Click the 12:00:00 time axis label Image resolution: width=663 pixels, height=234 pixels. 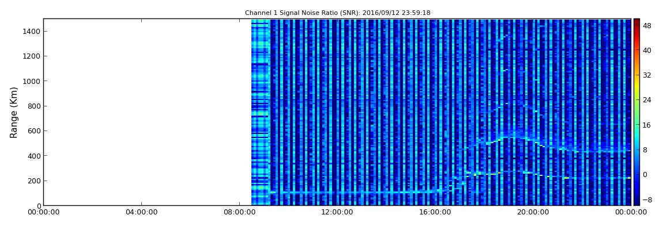pyautogui.click(x=338, y=213)
